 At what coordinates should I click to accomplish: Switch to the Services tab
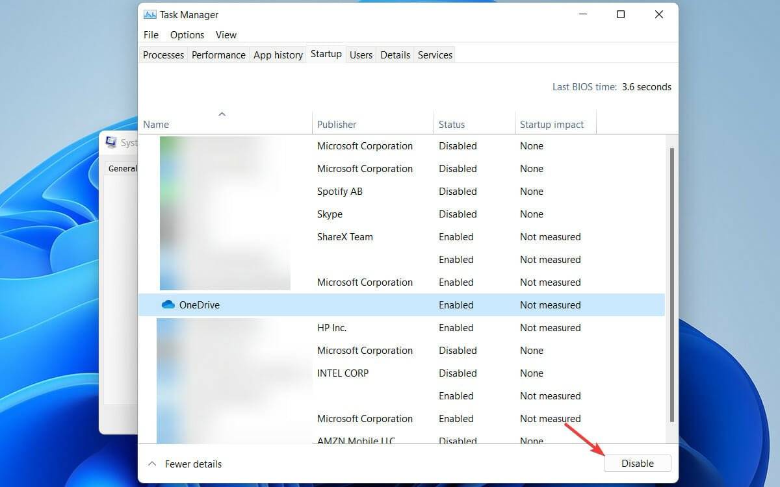click(434, 55)
